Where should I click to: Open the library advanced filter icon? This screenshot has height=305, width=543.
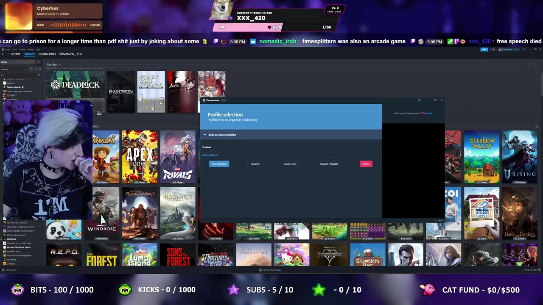tap(39, 75)
